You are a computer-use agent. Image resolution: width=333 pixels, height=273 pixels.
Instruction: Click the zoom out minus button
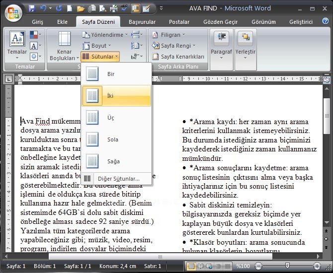(258, 266)
